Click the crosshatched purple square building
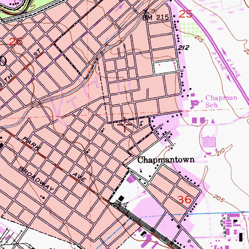249x249 pixels. [210, 142]
